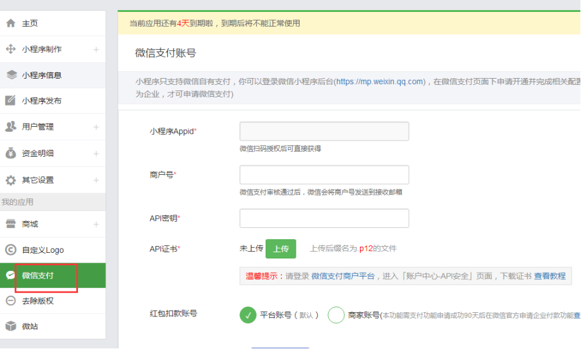Click the 商户号 input field

pos(324,175)
